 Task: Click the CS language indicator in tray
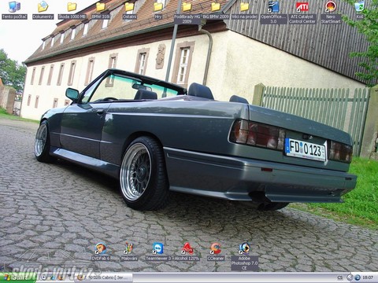click(340, 277)
